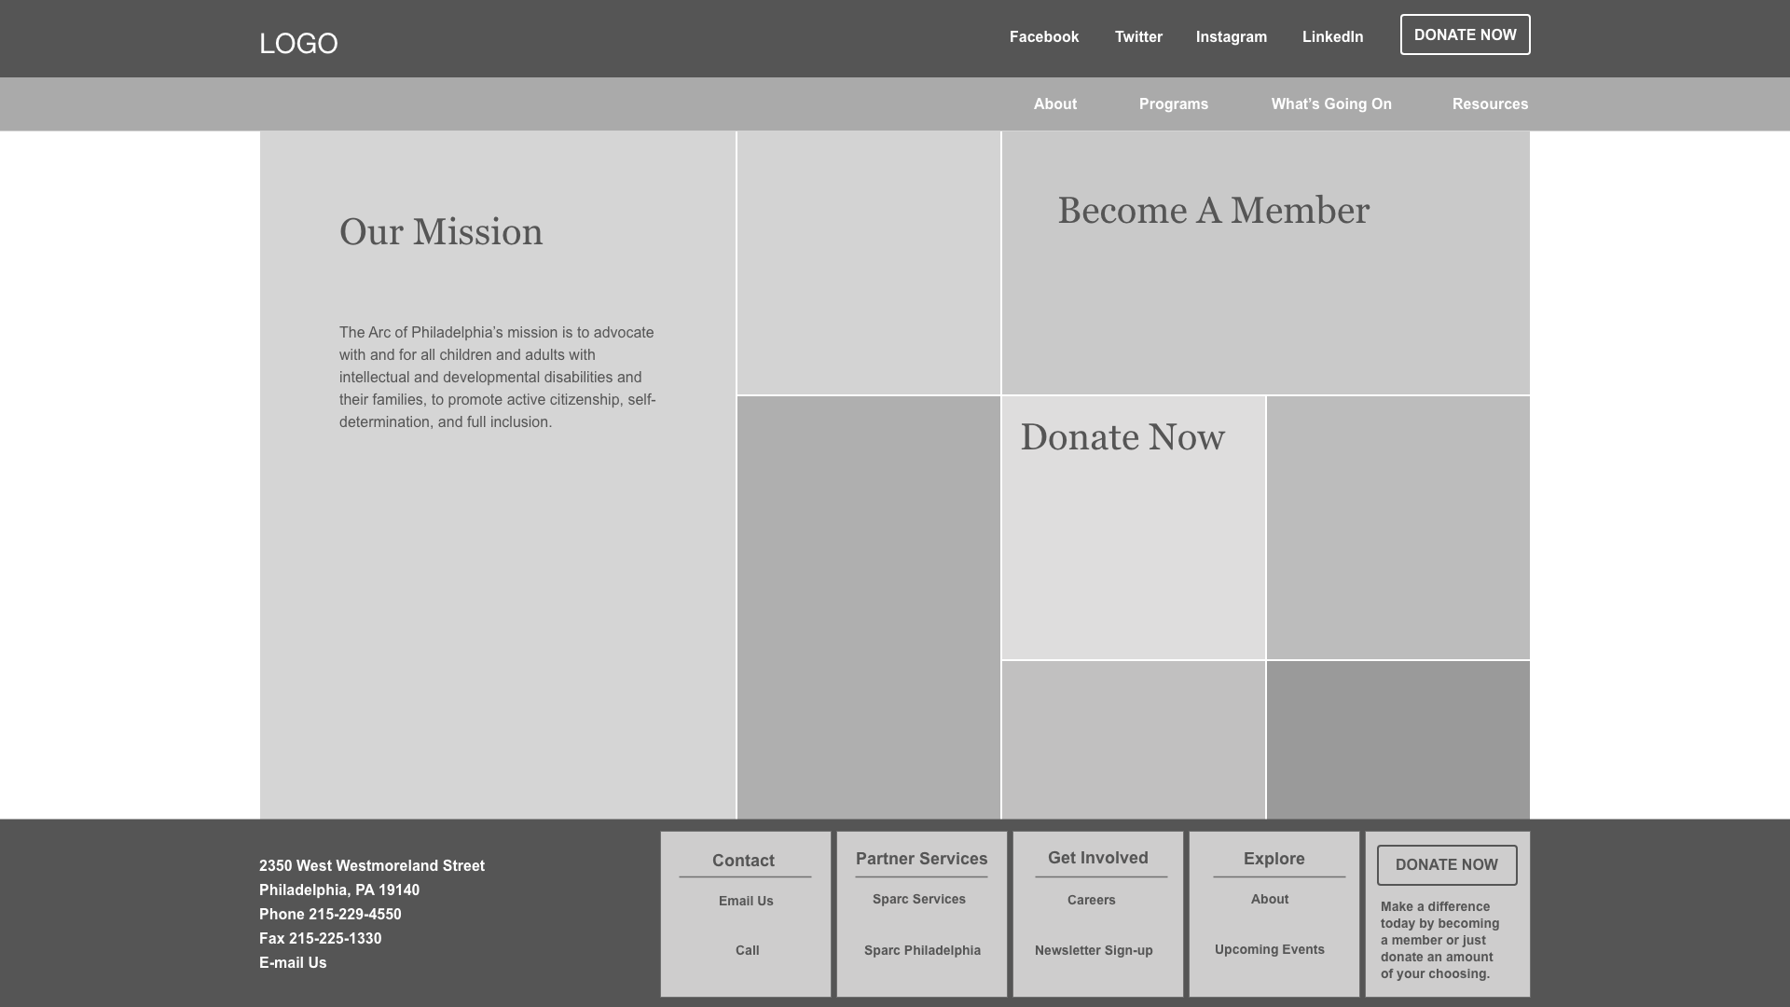Select Resources in the navigation bar
Image resolution: width=1790 pixels, height=1007 pixels.
point(1489,104)
